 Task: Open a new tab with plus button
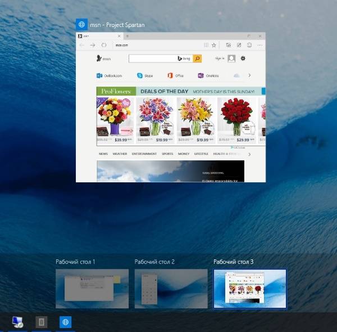tap(127, 36)
